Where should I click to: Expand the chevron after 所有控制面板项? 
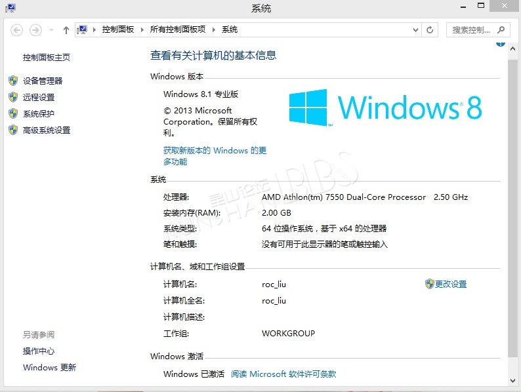pyautogui.click(x=214, y=30)
